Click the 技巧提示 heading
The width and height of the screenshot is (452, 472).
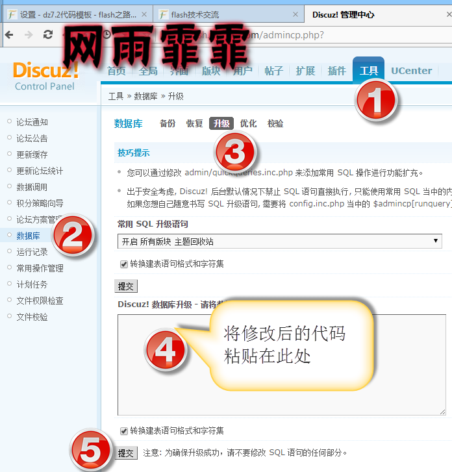pyautogui.click(x=133, y=153)
